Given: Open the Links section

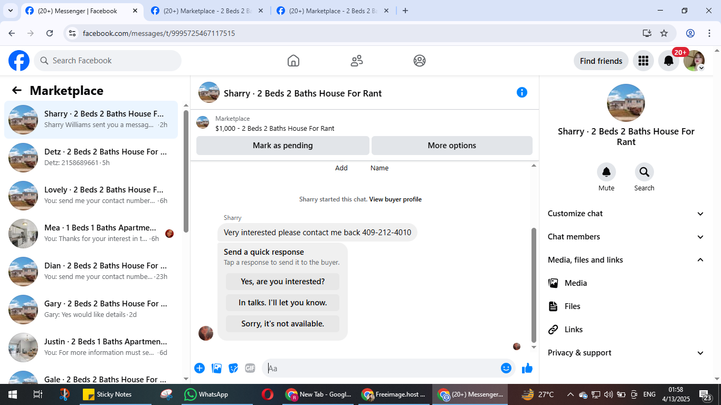Looking at the screenshot, I should coord(626,330).
